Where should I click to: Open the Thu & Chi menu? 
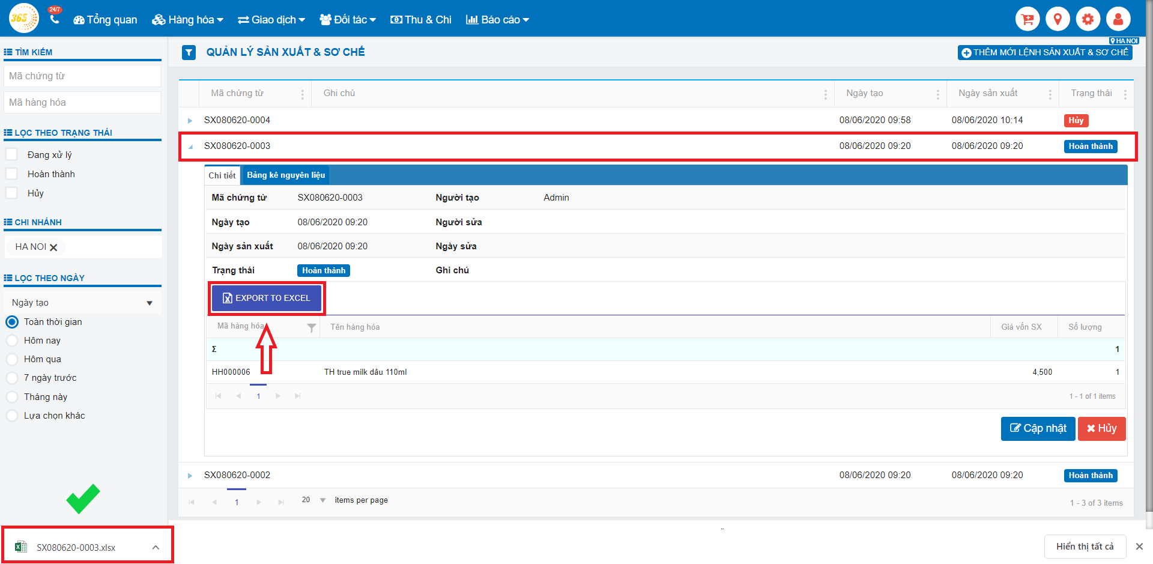tap(421, 20)
